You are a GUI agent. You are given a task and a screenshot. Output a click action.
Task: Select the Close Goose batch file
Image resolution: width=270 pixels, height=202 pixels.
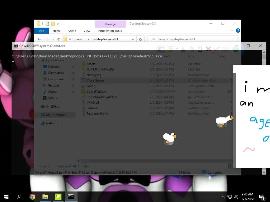pyautogui.click(x=95, y=80)
